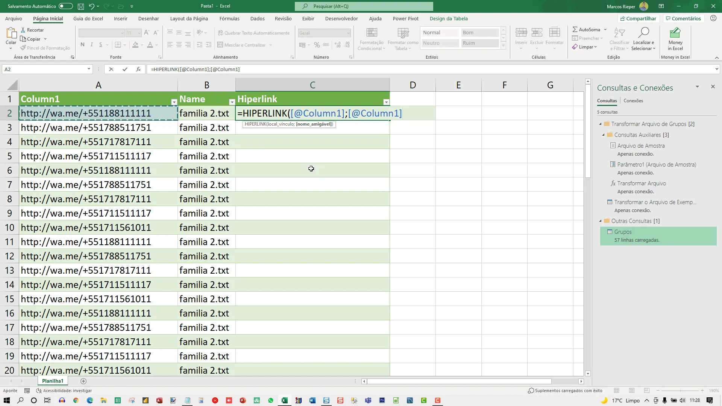Switch to the Conexões tab

click(x=633, y=101)
